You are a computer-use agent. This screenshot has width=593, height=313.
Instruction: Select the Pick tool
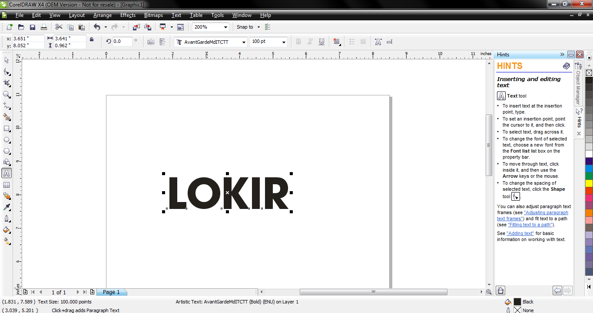click(7, 60)
